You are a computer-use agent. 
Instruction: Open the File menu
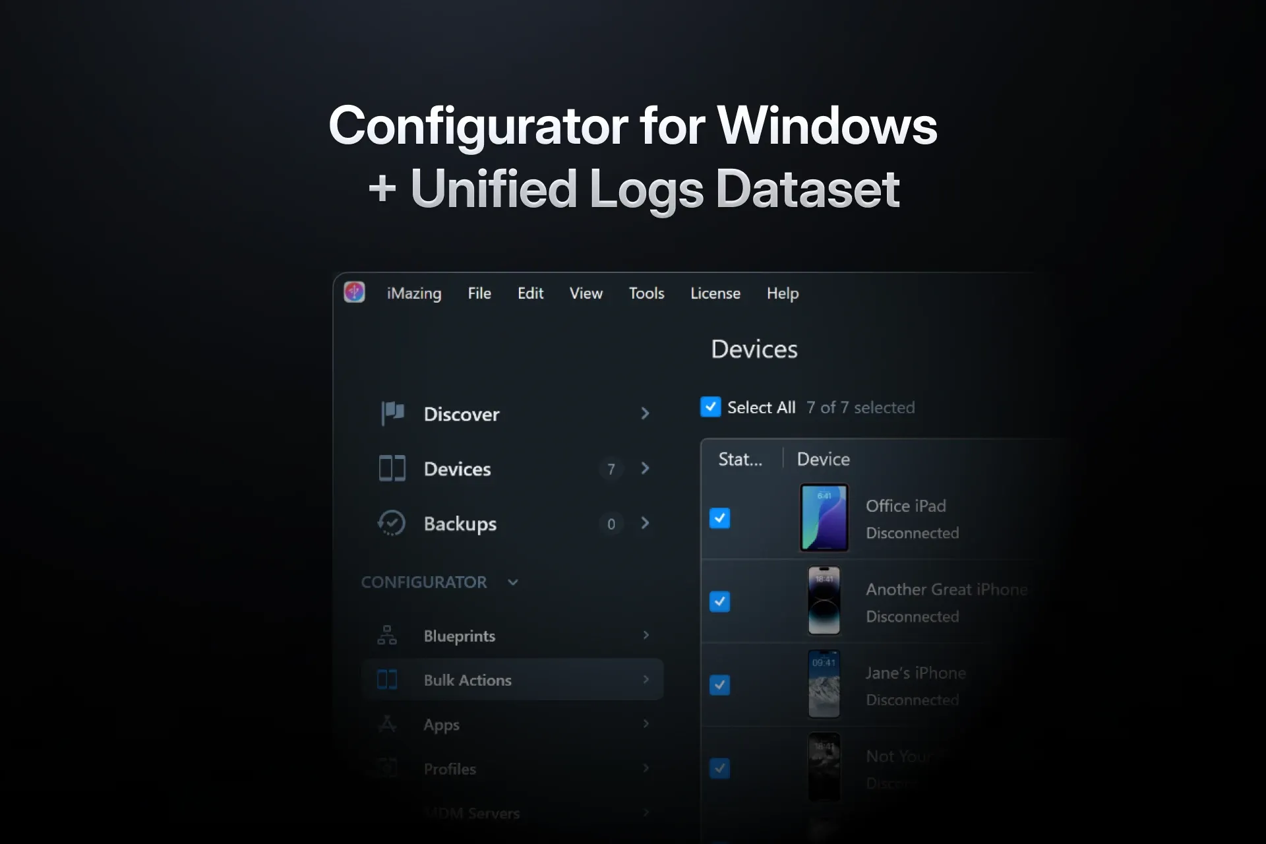coord(479,293)
